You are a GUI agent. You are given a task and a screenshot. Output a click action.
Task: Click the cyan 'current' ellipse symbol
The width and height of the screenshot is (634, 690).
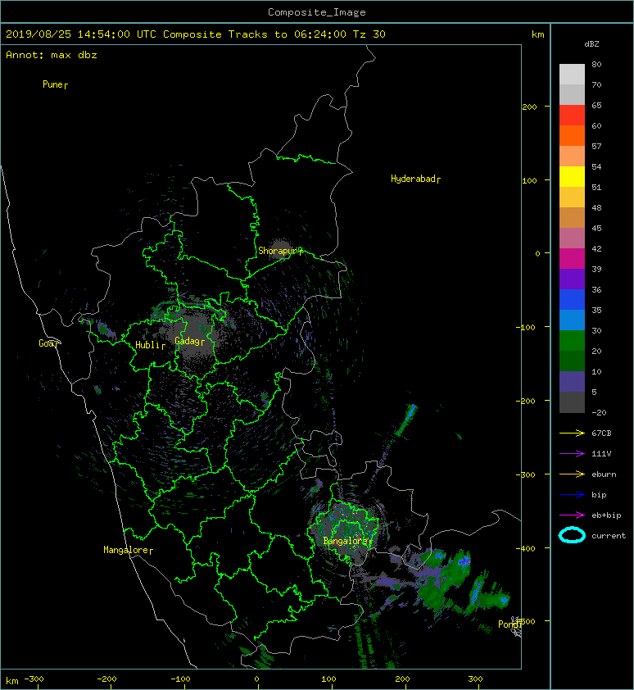[x=572, y=535]
